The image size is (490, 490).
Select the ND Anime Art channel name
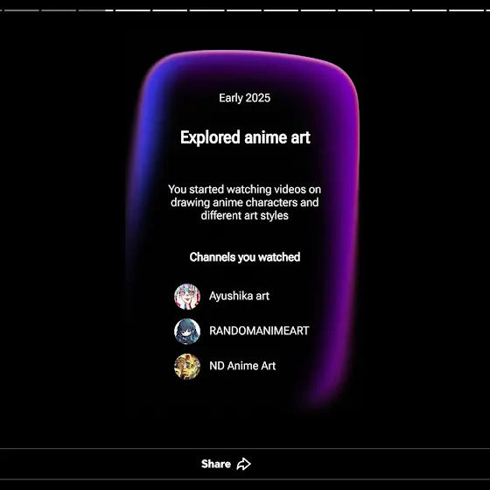pyautogui.click(x=242, y=366)
